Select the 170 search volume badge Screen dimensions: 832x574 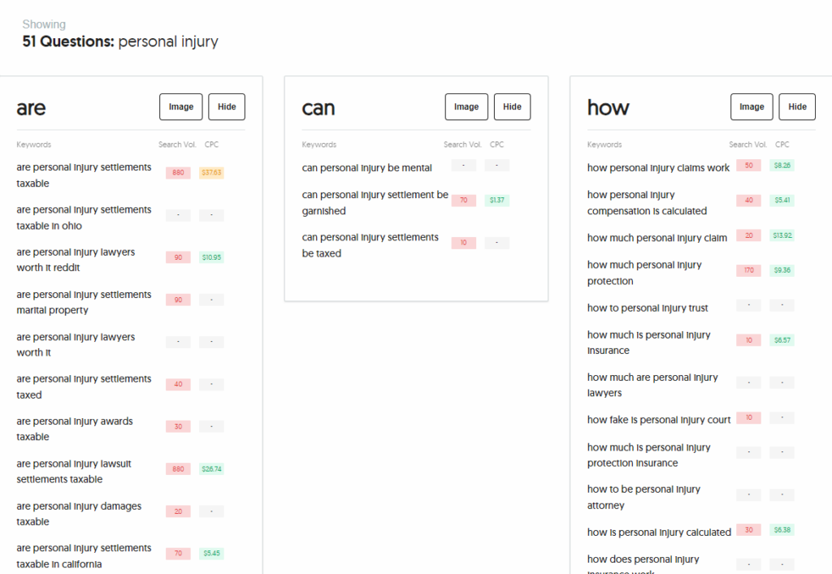click(748, 270)
